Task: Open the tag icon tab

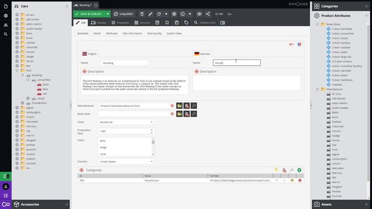Action: coord(186,23)
